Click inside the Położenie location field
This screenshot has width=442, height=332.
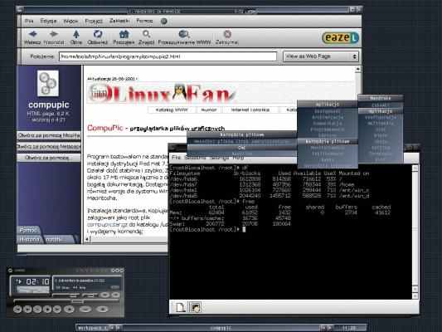tap(168, 56)
